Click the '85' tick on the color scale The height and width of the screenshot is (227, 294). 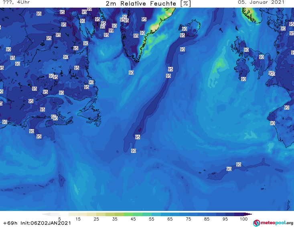[207, 219]
